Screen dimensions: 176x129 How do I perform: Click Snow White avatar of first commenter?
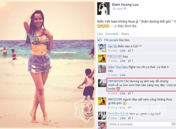click(102, 48)
